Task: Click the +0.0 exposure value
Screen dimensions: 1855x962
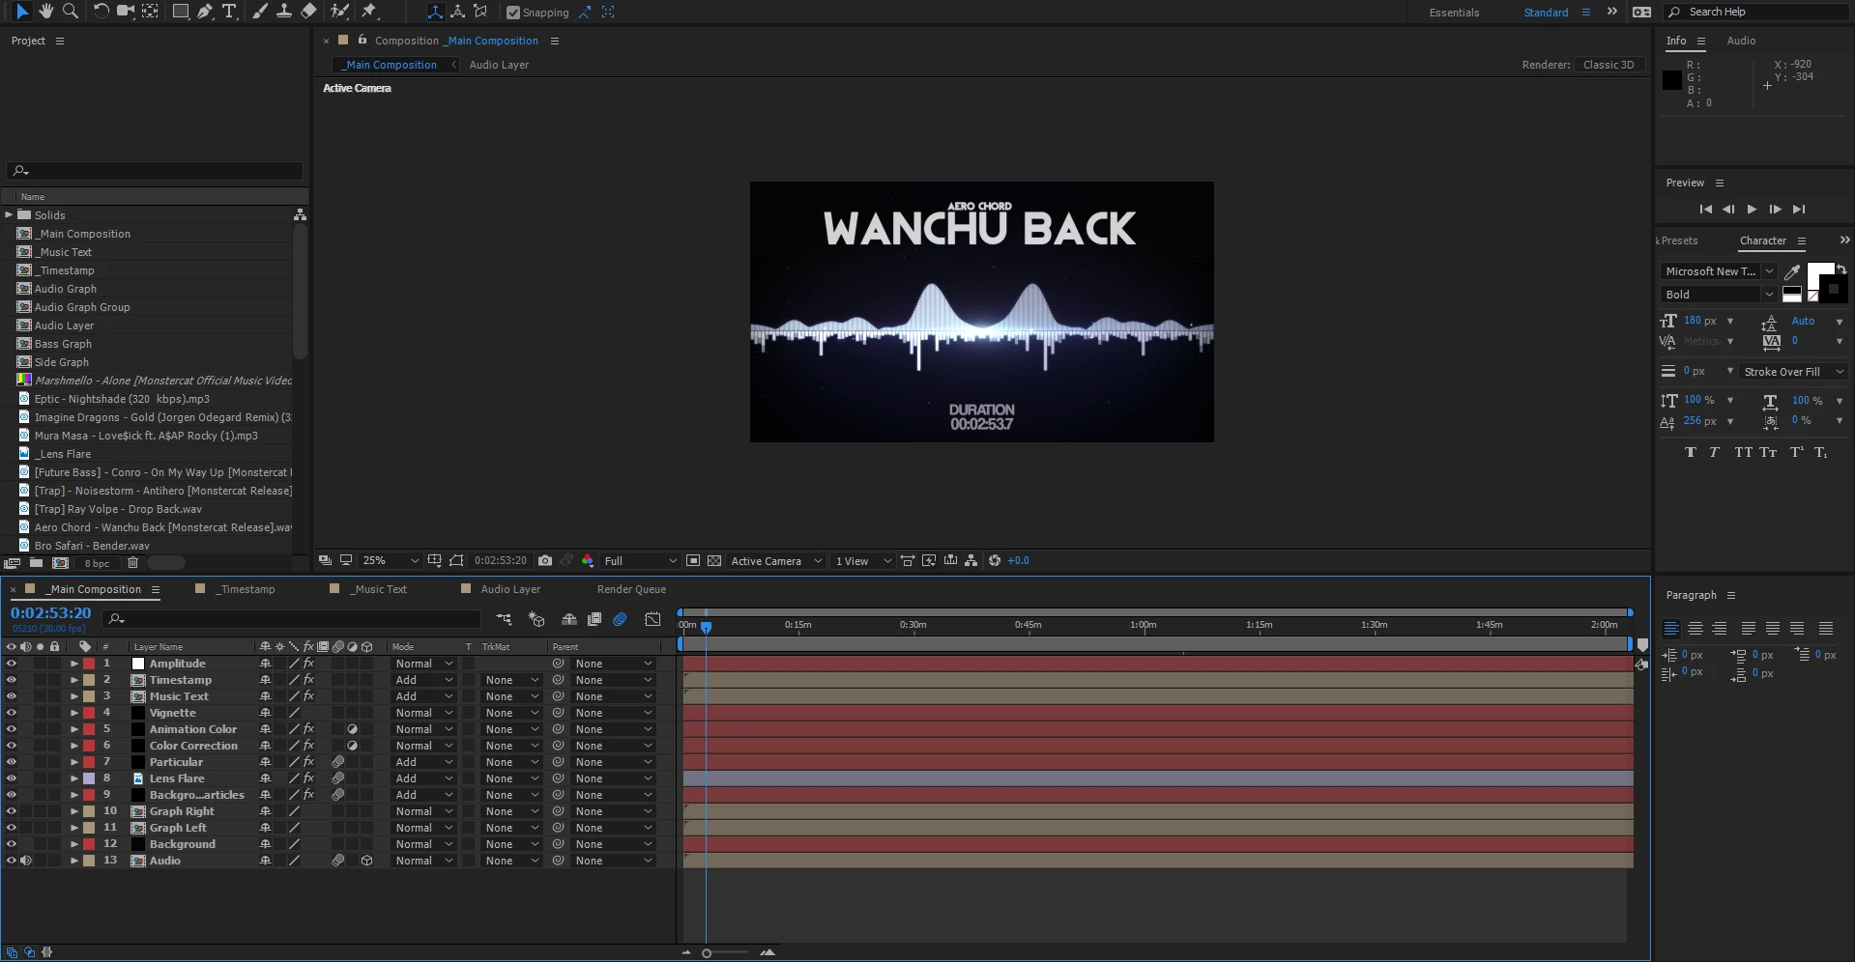Action: pyautogui.click(x=1018, y=560)
